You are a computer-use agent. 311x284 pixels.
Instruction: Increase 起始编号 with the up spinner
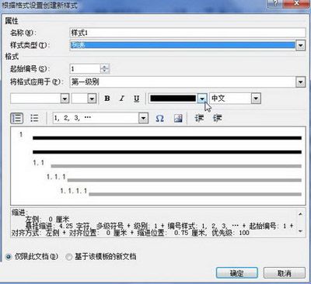click(x=105, y=67)
